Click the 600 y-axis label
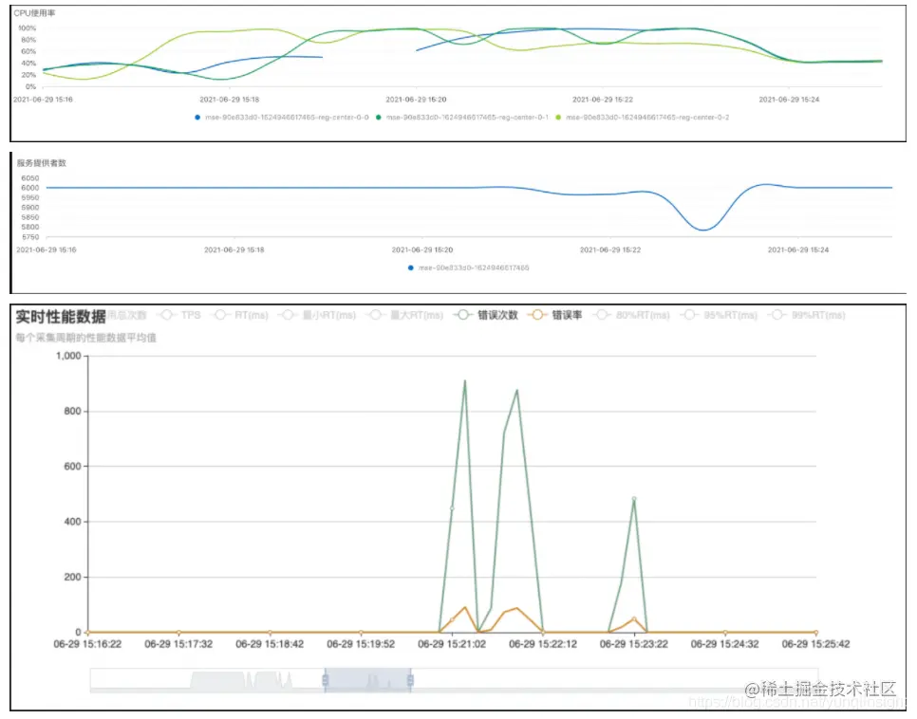This screenshot has height=719, width=917. pyautogui.click(x=72, y=466)
